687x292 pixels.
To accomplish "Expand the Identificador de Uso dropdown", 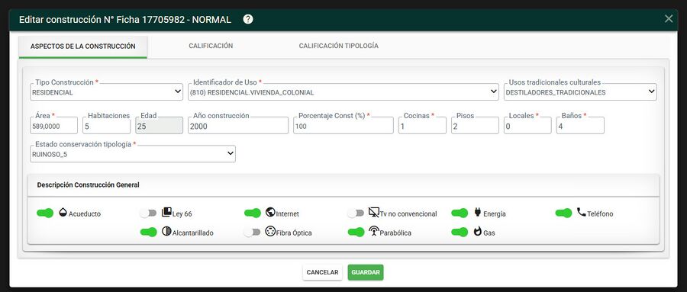I will [x=343, y=92].
